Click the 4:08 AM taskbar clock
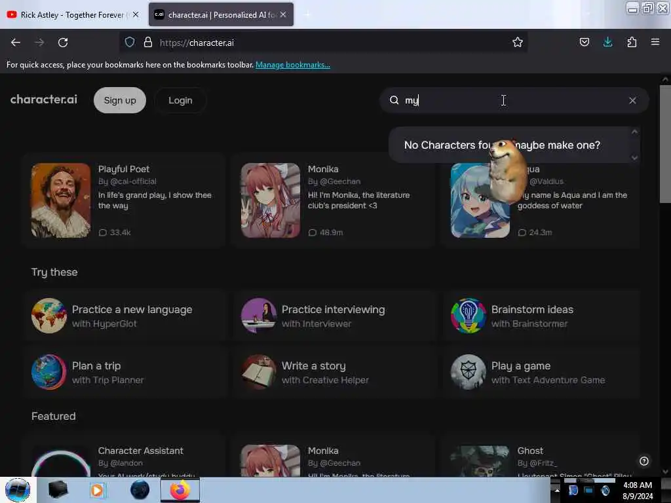The width and height of the screenshot is (671, 503). [637, 485]
